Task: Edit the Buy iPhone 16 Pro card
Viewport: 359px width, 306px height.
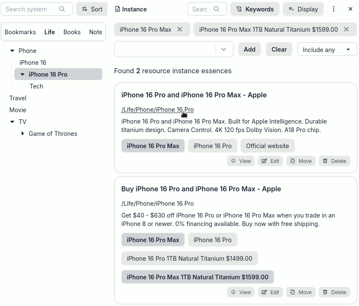Action: click(270, 292)
